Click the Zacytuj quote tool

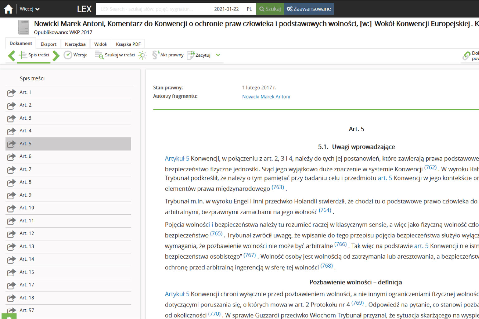point(199,55)
